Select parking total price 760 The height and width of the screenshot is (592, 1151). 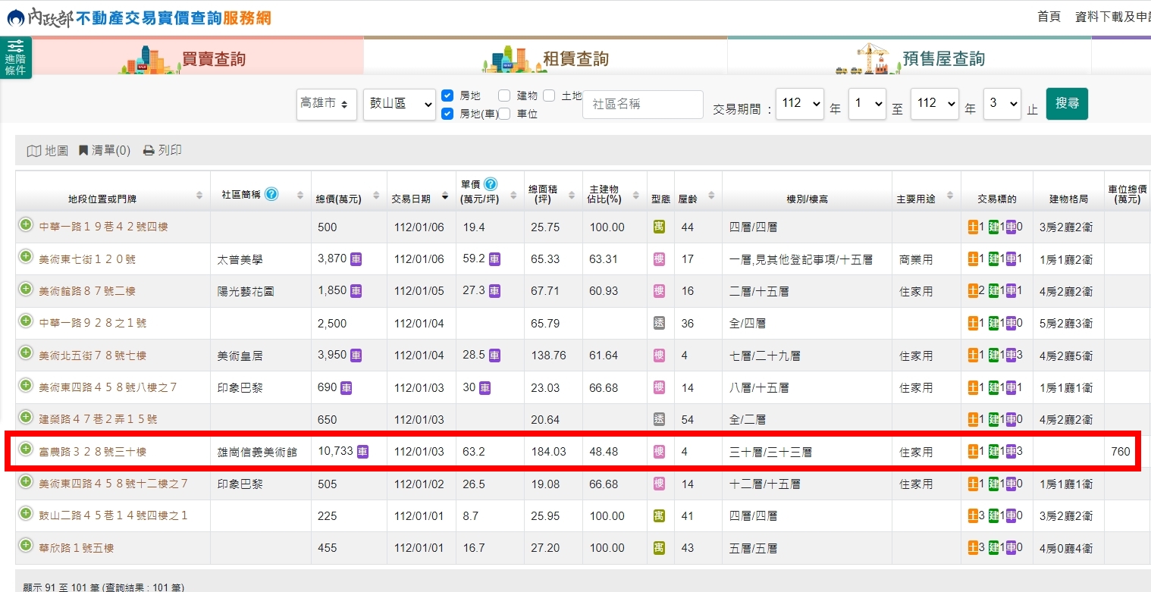[x=1121, y=452]
